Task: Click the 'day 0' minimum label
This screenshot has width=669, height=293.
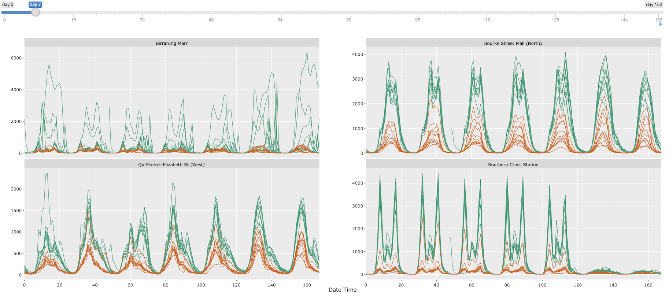Action: 8,5
